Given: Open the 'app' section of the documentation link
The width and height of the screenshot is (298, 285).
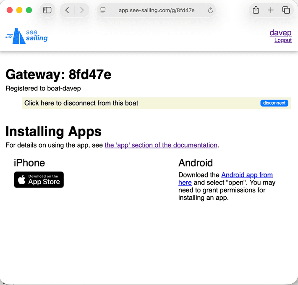Looking at the screenshot, I should click(x=161, y=145).
